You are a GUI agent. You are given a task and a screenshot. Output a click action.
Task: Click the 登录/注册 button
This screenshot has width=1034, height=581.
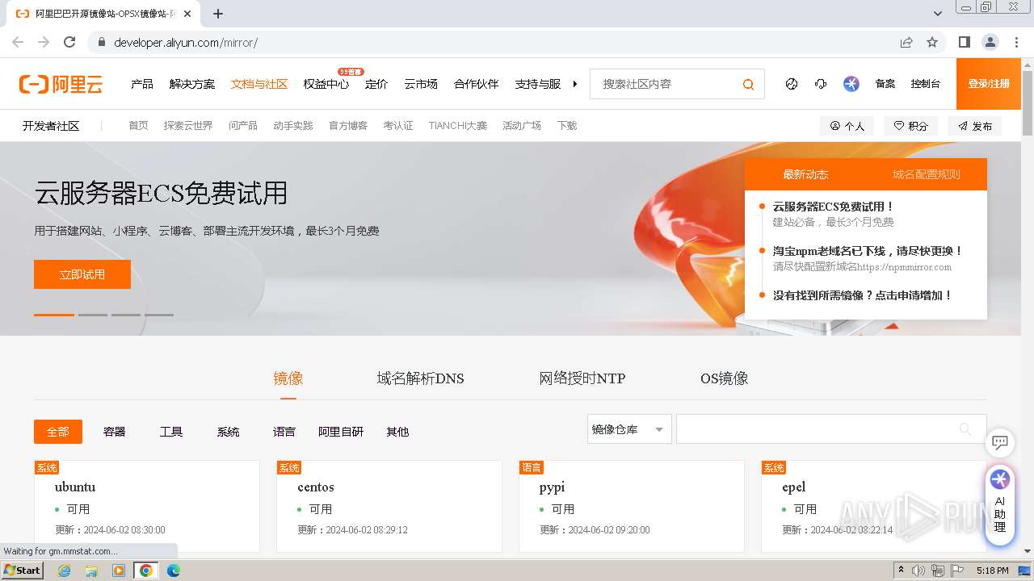coord(989,84)
